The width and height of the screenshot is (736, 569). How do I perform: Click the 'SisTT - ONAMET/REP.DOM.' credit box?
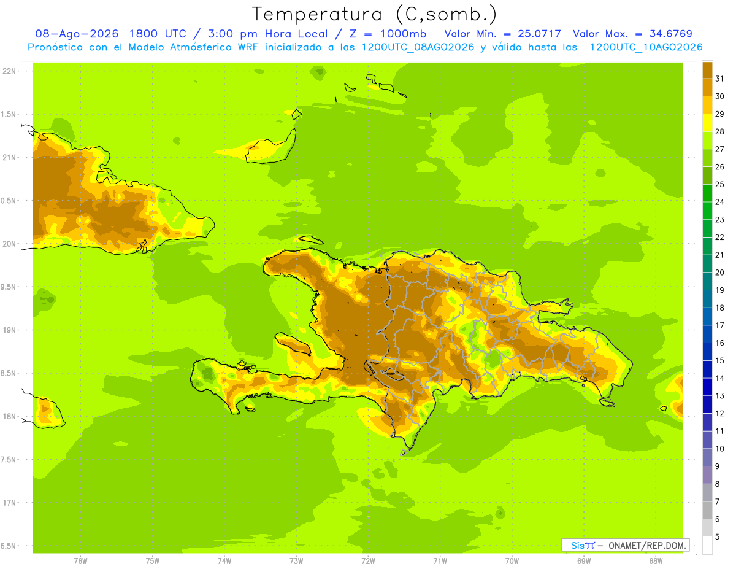pos(626,545)
